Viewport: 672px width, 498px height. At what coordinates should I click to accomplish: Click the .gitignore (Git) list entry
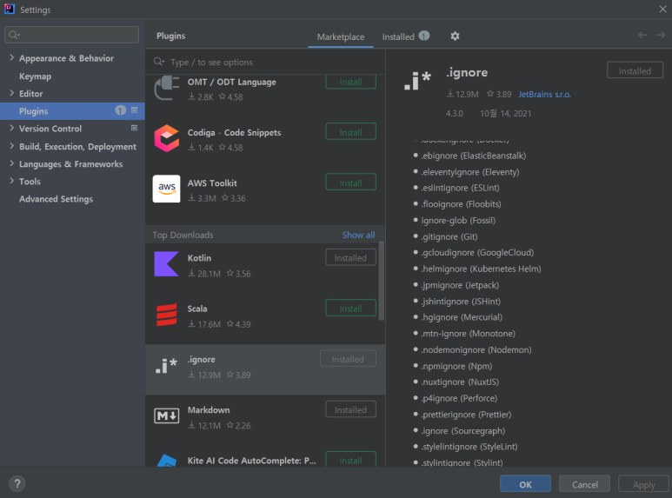(449, 236)
